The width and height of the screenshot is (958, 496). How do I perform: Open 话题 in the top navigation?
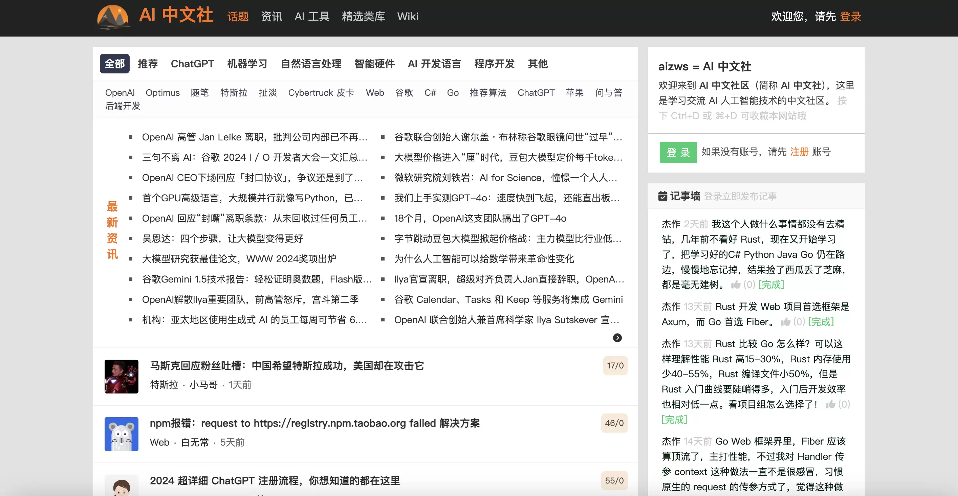pos(238,17)
